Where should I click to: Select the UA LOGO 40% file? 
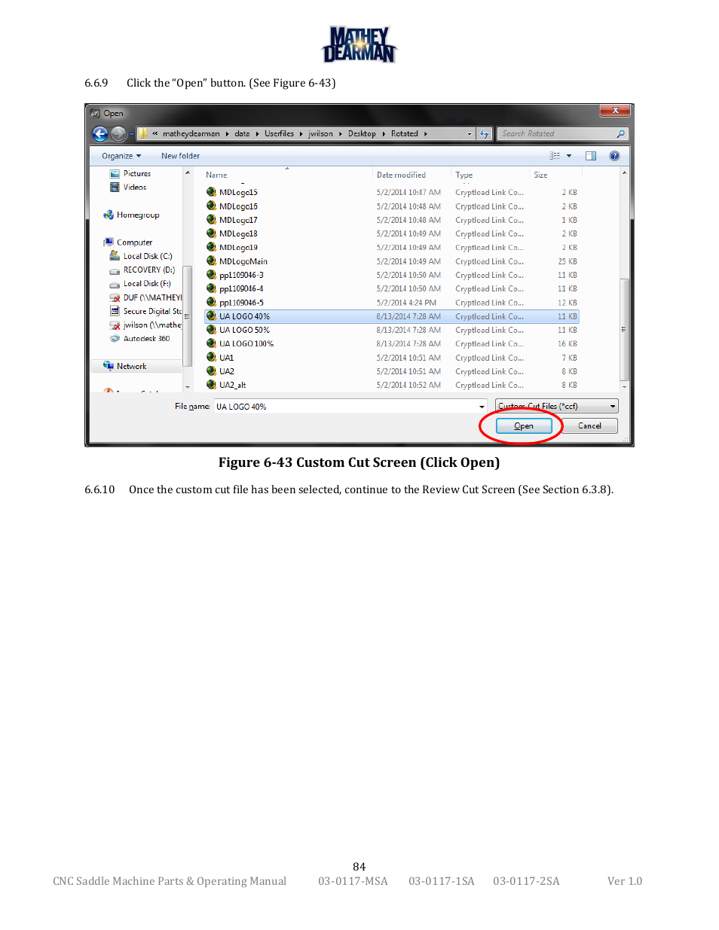[x=391, y=316]
